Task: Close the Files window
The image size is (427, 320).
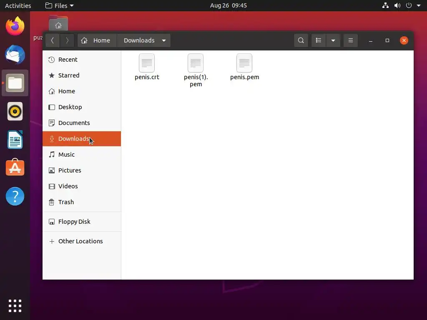Action: [404, 40]
